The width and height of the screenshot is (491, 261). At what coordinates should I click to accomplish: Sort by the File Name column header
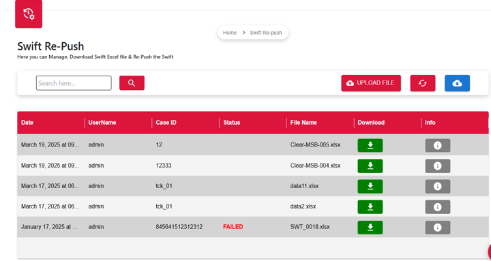303,123
